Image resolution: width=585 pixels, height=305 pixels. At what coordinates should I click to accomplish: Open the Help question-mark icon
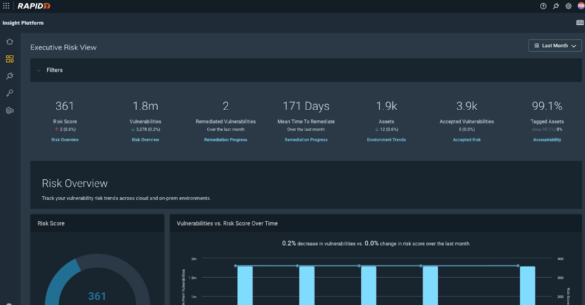point(543,6)
